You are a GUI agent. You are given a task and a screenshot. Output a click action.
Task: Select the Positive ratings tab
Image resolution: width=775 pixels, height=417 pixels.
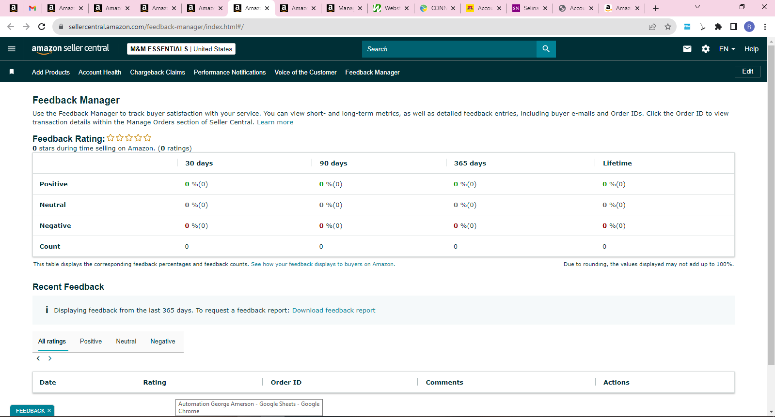(91, 342)
